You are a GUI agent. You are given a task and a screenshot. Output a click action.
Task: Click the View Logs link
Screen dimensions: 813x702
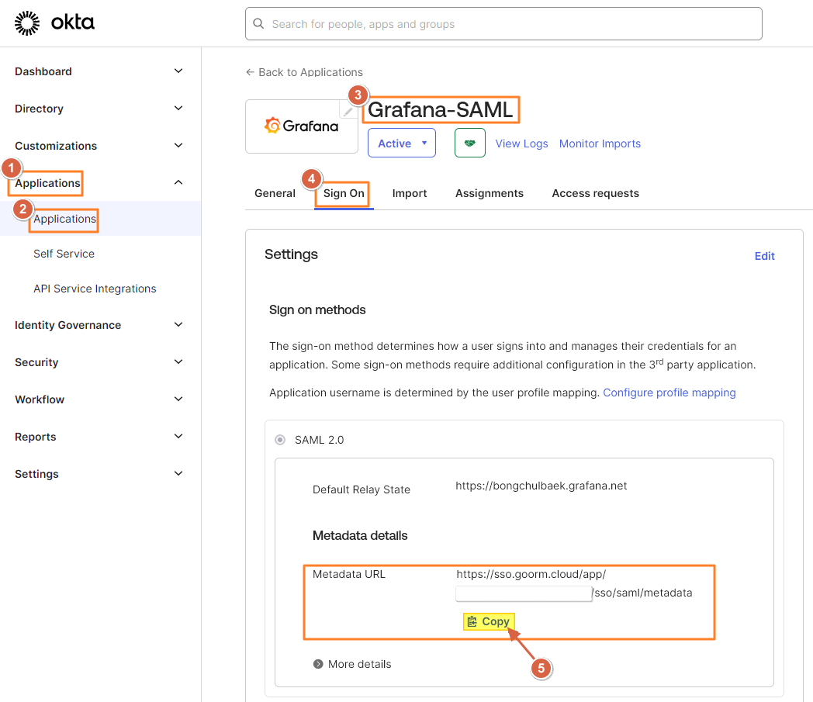[521, 144]
